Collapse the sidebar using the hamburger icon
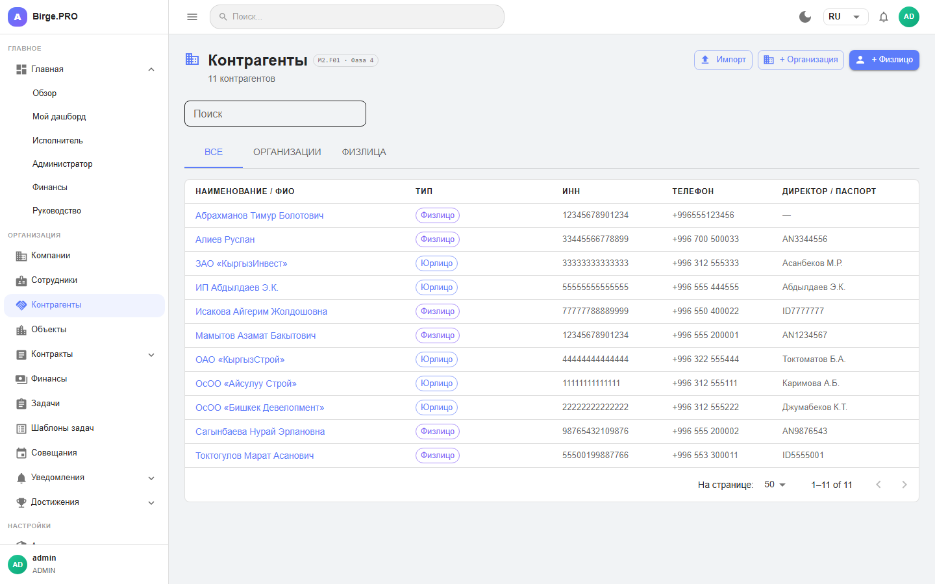Image resolution: width=935 pixels, height=584 pixels. [192, 17]
